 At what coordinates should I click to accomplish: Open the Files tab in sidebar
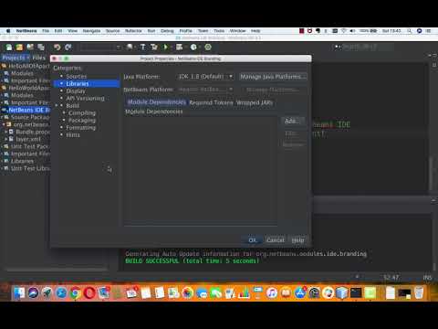click(39, 58)
